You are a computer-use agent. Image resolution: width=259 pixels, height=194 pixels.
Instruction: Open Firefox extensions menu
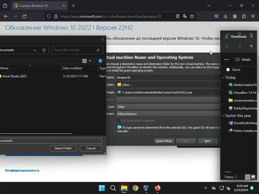pos(244,16)
